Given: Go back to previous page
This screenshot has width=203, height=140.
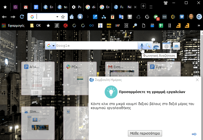Looking at the screenshot, I should click(4, 17).
